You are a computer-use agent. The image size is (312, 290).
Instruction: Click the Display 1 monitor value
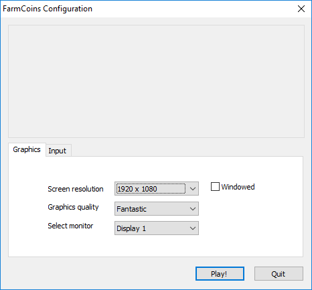[x=131, y=228]
